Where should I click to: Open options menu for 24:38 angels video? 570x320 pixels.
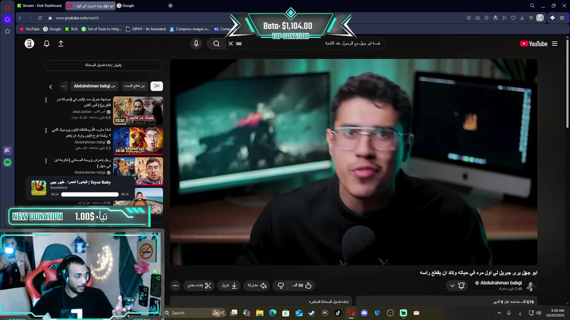46,131
